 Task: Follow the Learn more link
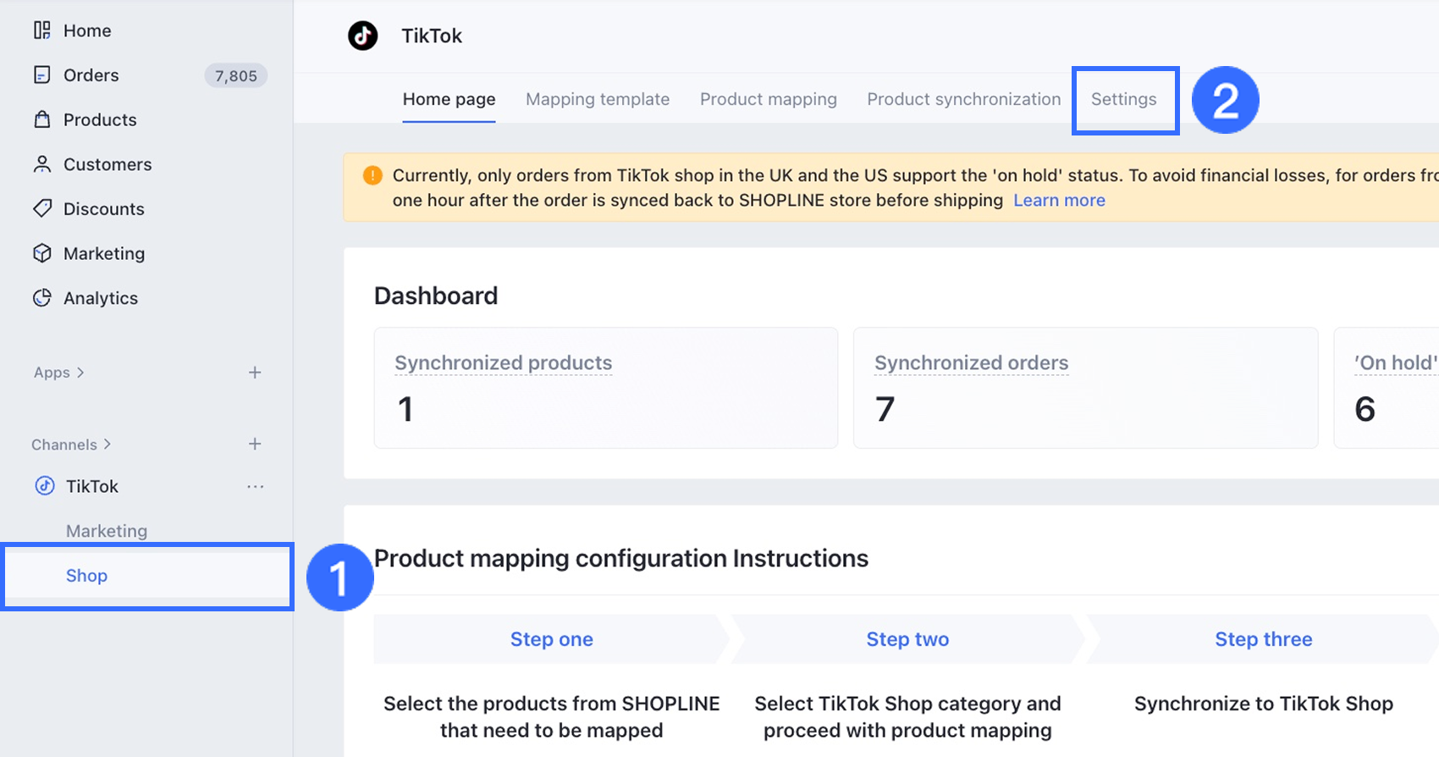(1059, 201)
